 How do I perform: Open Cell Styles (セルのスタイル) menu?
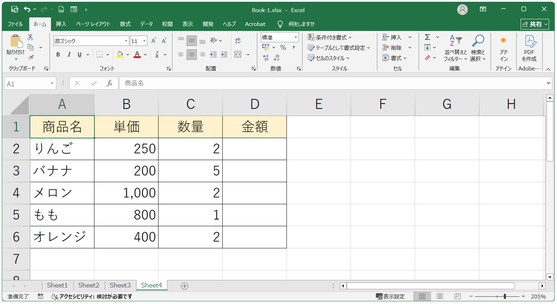coord(329,58)
